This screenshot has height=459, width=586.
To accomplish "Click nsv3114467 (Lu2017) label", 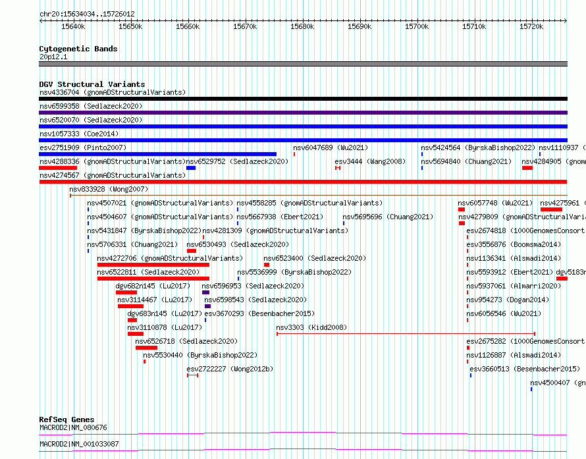I will click(155, 300).
